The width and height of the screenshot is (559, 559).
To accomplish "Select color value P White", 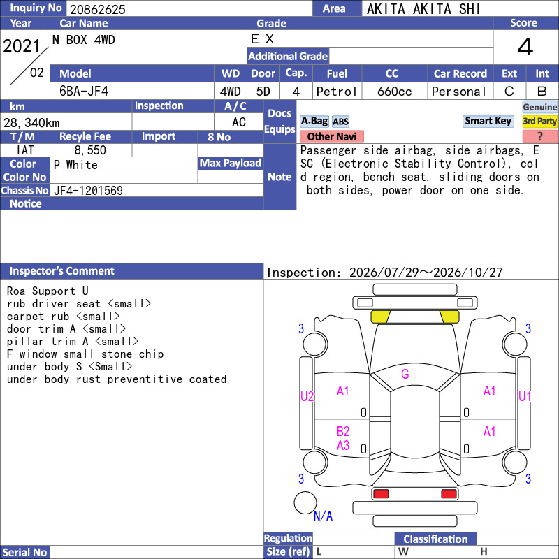I will [x=75, y=165].
